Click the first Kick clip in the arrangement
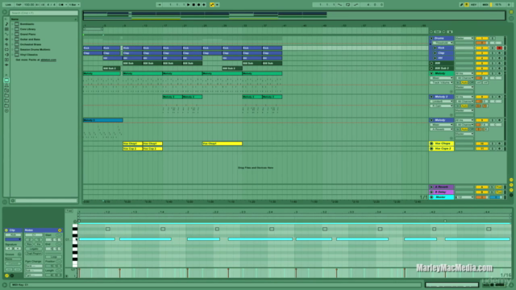The image size is (516, 290). [93, 48]
